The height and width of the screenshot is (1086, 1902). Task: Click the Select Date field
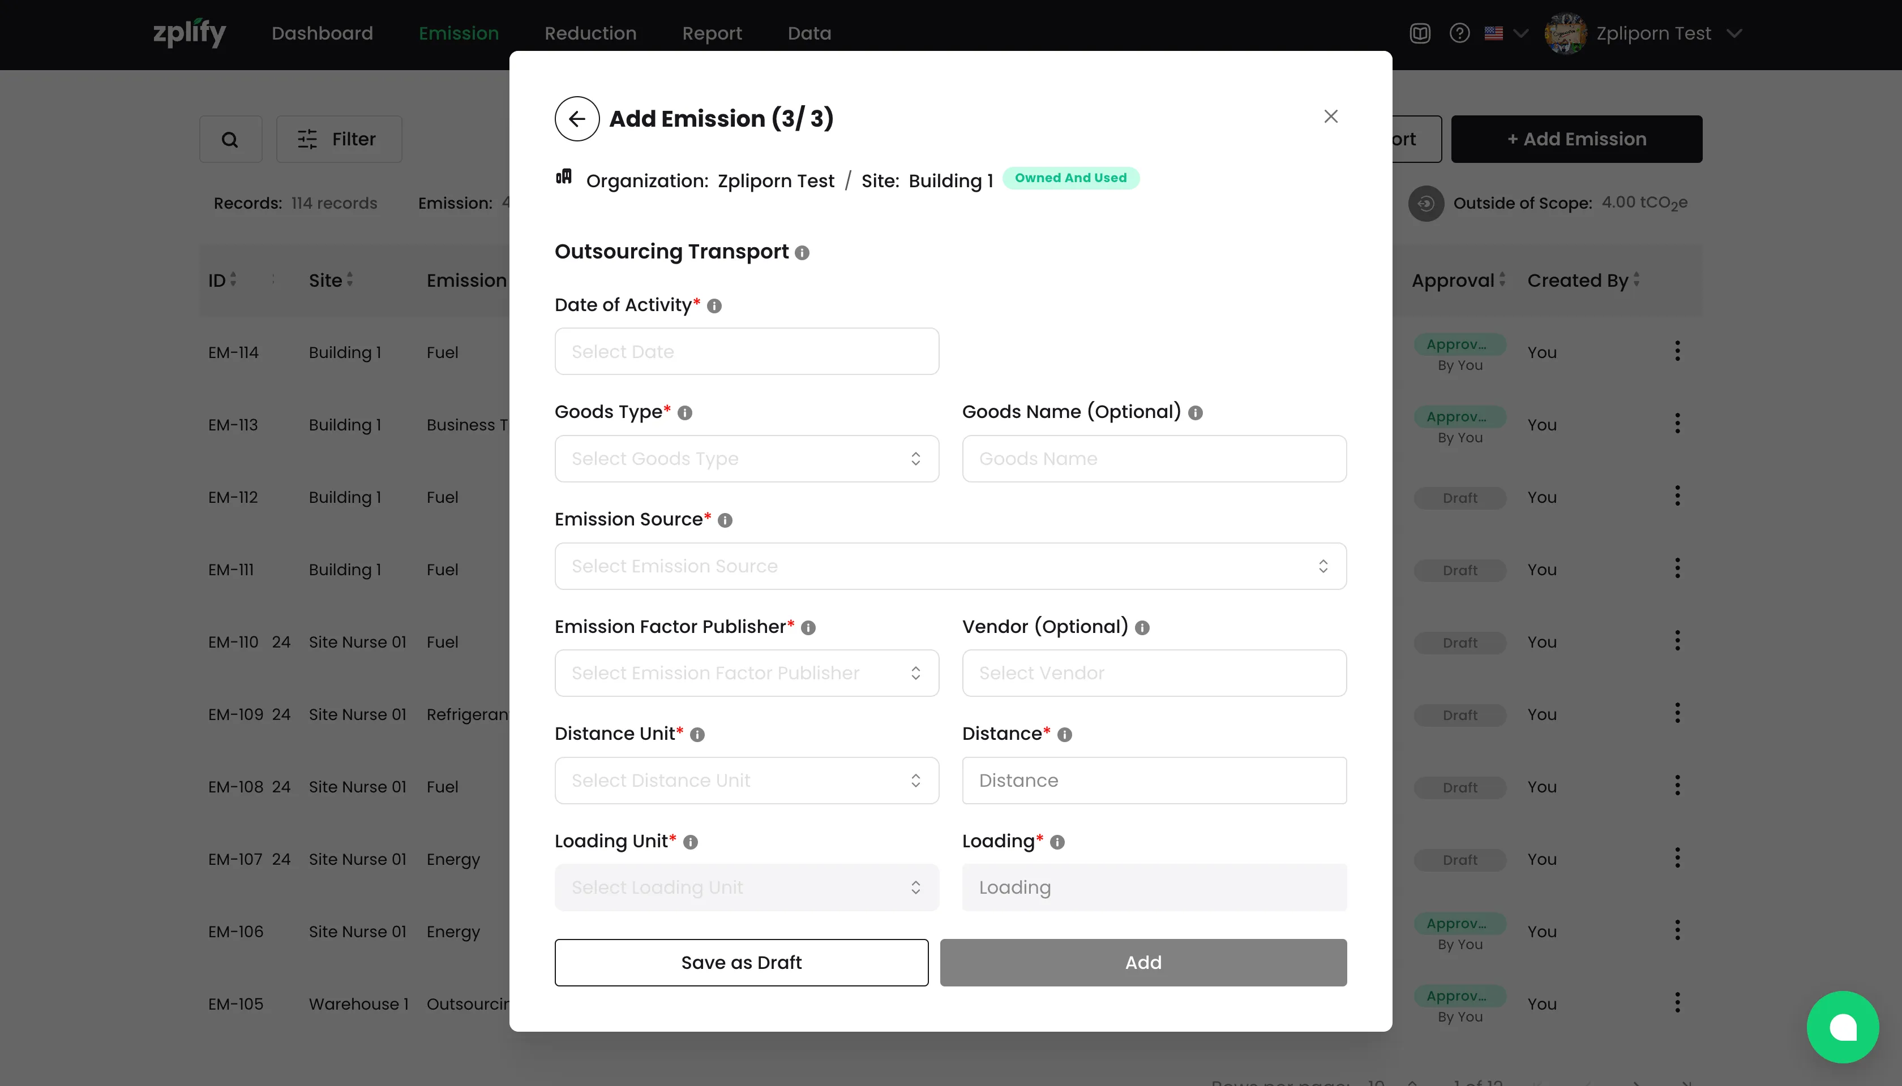point(747,351)
